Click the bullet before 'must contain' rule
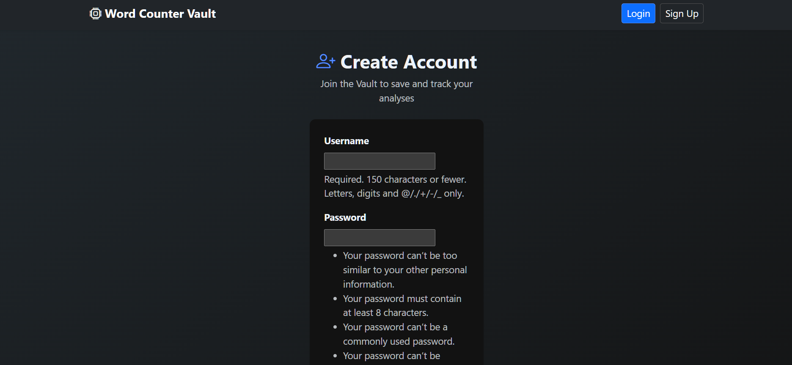The width and height of the screenshot is (792, 365). pos(335,299)
